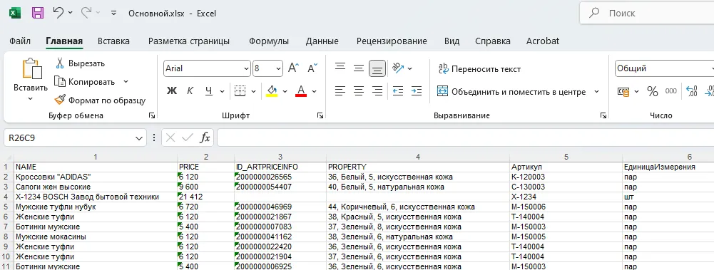Go to the Формулы tab

pyautogui.click(x=269, y=41)
